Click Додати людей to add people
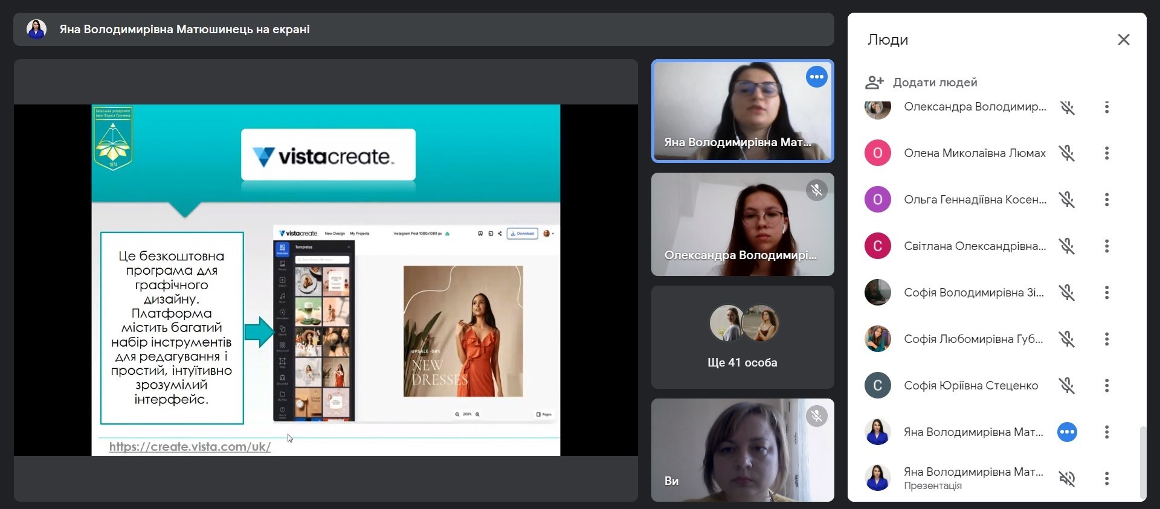 (935, 82)
